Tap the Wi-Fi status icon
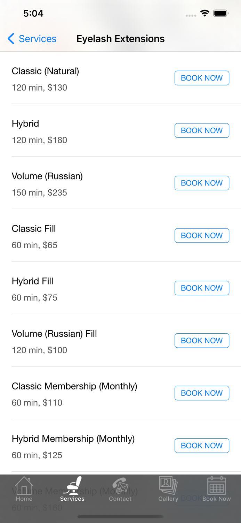Viewport: 241px width, 523px height. [205, 14]
